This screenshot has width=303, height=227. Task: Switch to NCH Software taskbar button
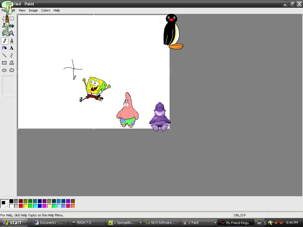(x=161, y=223)
